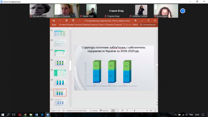The height and width of the screenshot is (117, 208).
Task: Click the slide title text about Структура поточних зобов'язань
Action: click(113, 49)
